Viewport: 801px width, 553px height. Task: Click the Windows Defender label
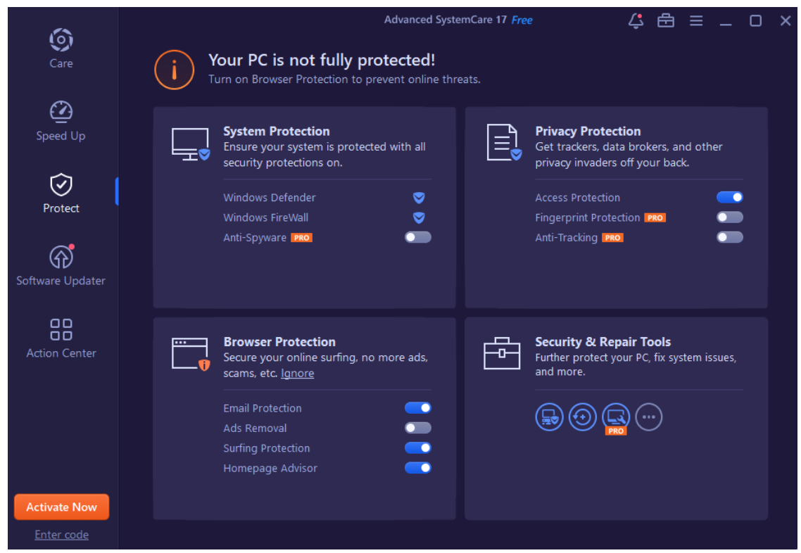click(269, 198)
